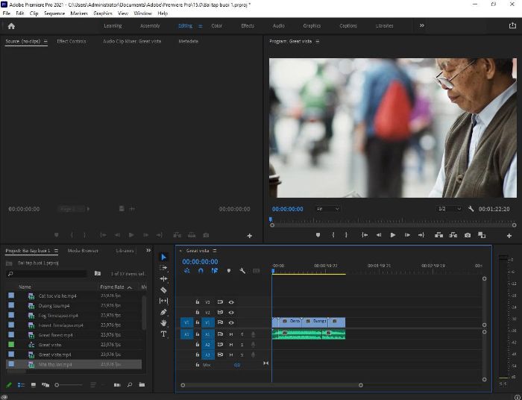Click Program monitor Add Marker icon
522x400 pixels.
coord(318,235)
